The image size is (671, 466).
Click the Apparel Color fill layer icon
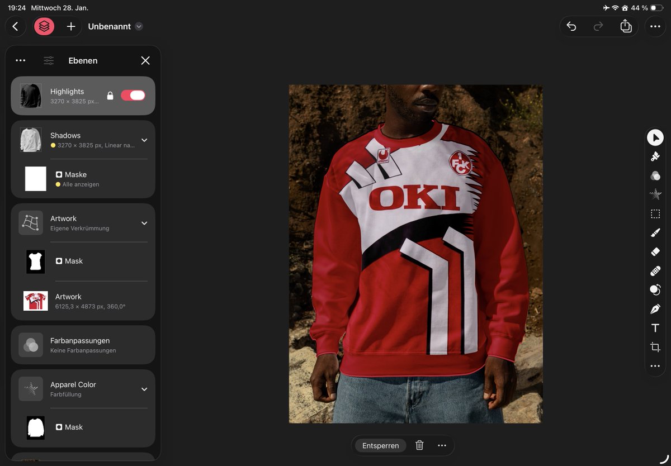[x=31, y=389]
